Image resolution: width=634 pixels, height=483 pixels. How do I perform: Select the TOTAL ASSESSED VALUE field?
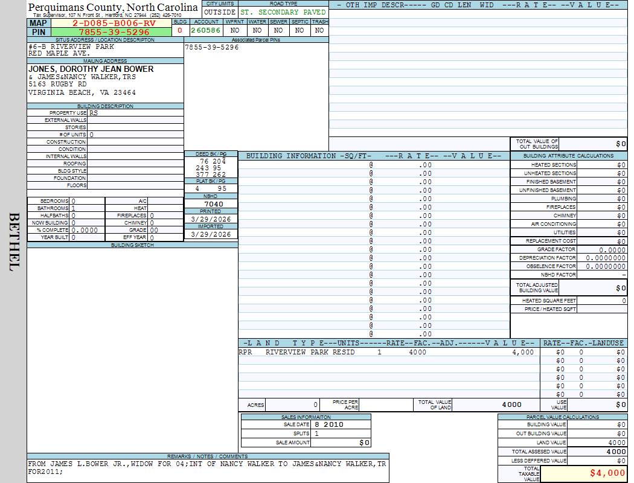[x=598, y=452]
